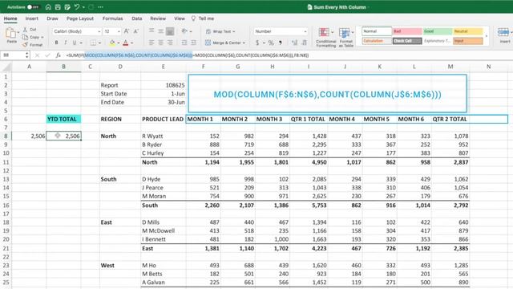
Task: Open the more quick-access options ellipsis
Action: point(100,7)
